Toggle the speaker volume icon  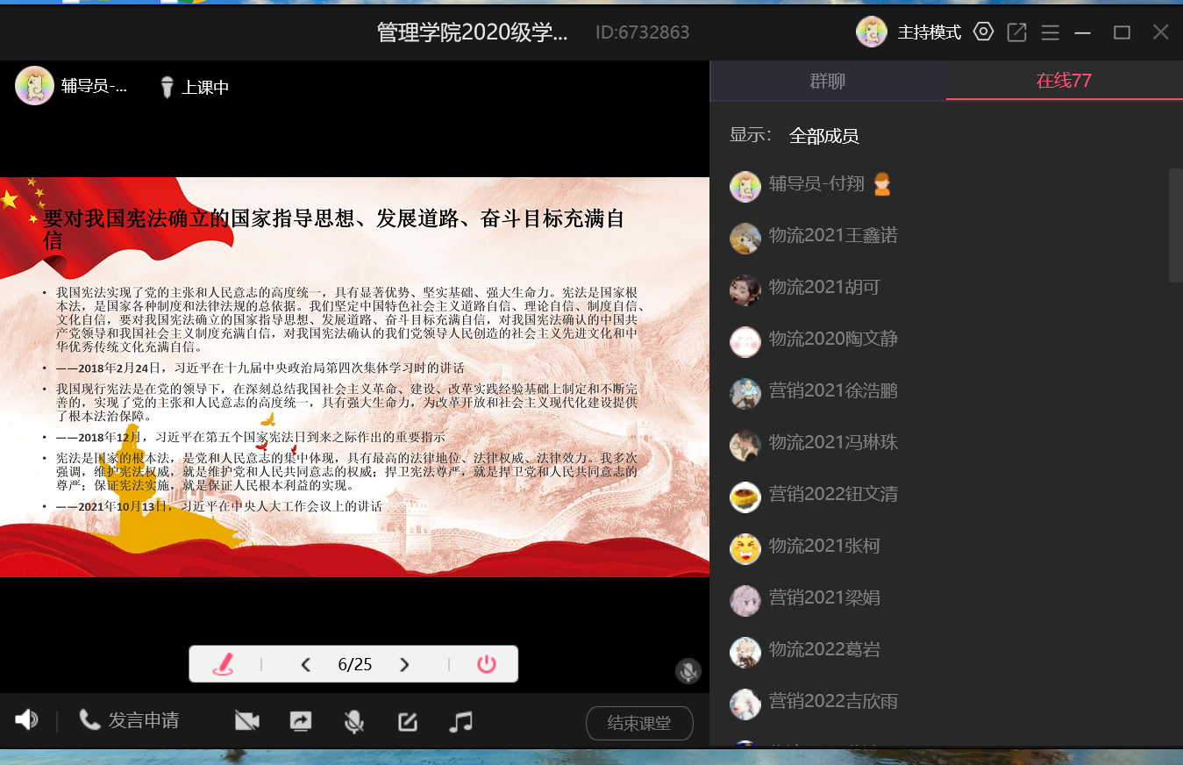(x=26, y=720)
